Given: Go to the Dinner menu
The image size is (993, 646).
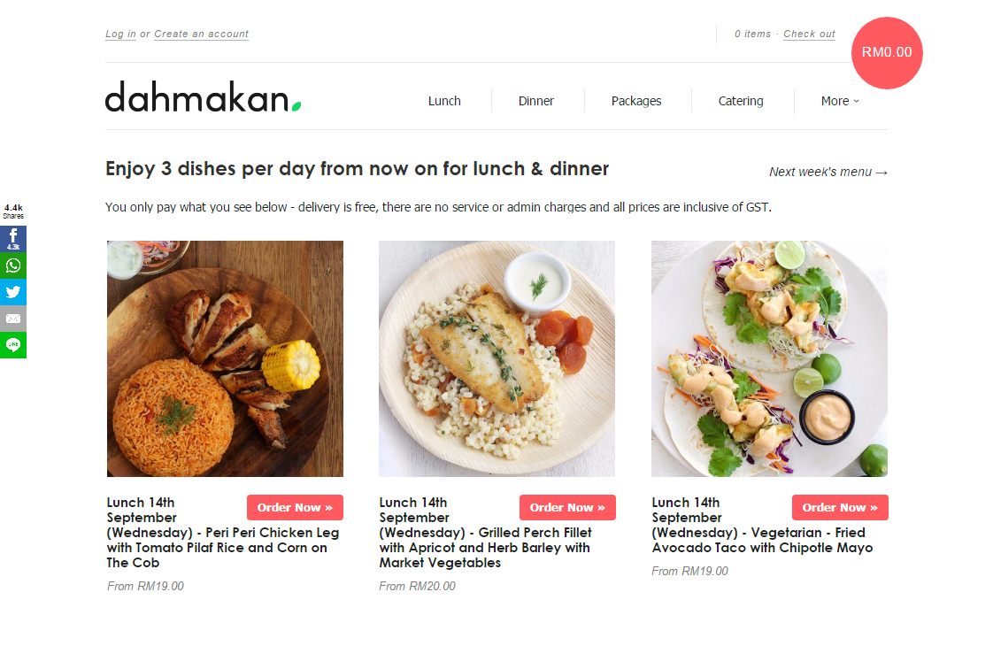Looking at the screenshot, I should [x=535, y=101].
